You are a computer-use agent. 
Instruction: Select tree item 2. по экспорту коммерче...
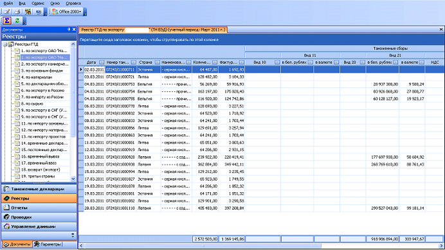45,64
